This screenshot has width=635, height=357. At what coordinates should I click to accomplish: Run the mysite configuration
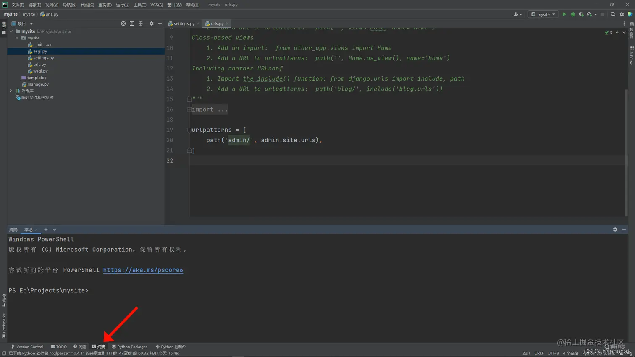[564, 14]
